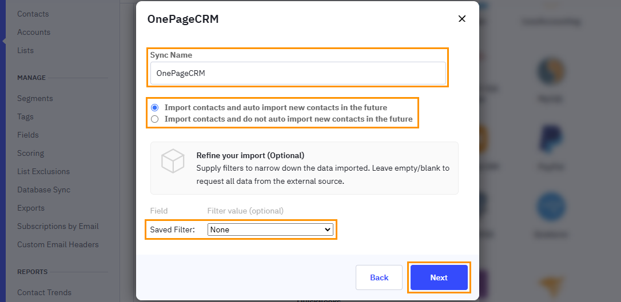Click the OnePageCRM dialog title
The height and width of the screenshot is (302, 621).
click(x=183, y=19)
